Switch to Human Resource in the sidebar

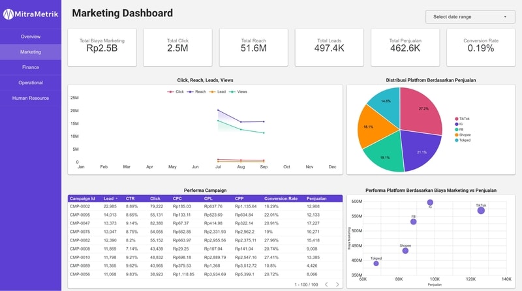30,98
